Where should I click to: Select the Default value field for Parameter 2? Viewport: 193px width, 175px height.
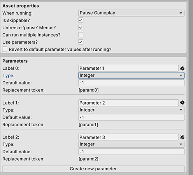click(131, 117)
